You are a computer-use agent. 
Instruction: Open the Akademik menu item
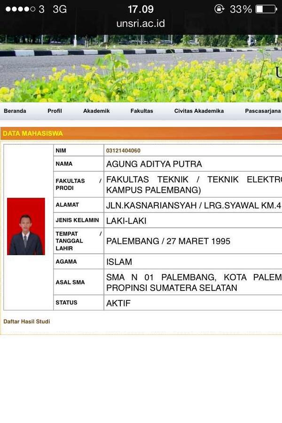click(96, 111)
